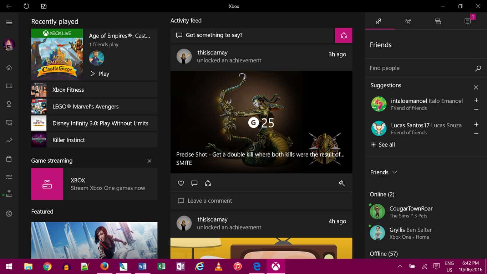Screen dimensions: 487x274
Task: Remove Lucas Santos17 suggestion
Action: pos(476,133)
